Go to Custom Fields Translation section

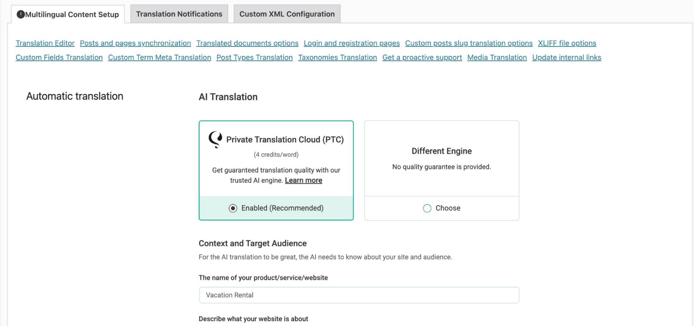[59, 57]
